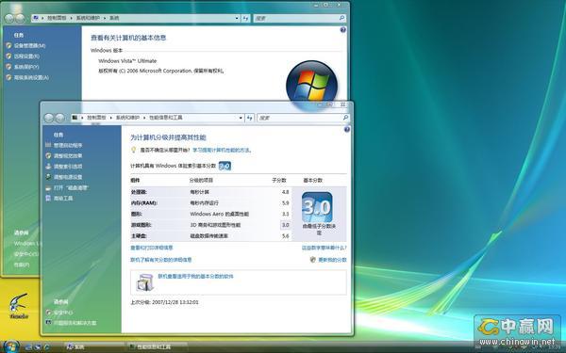Click the 处理器 row subscore 4.8
566x353 pixels.
tap(285, 192)
